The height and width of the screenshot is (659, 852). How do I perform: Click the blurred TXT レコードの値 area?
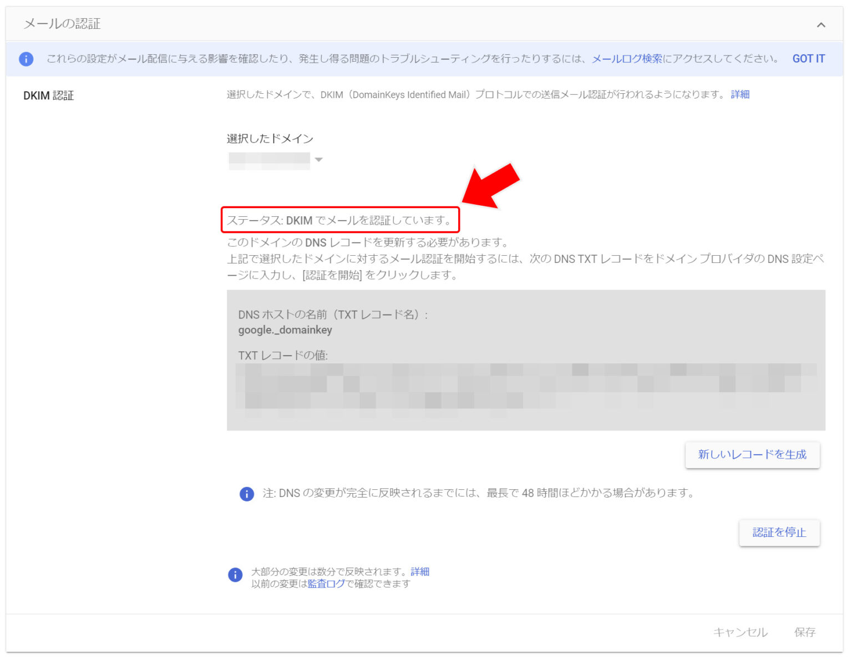click(x=527, y=388)
